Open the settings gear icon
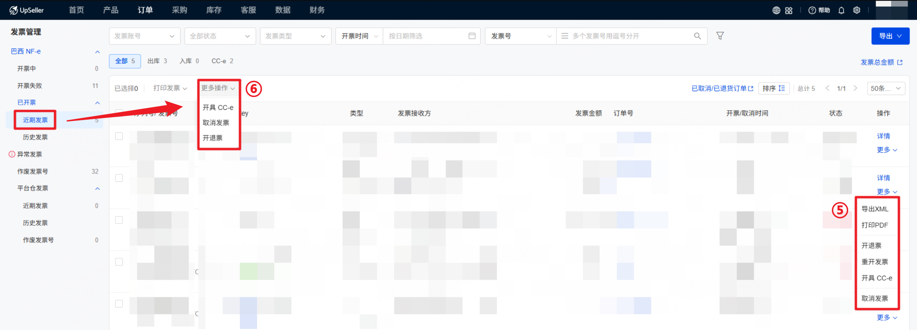917x330 pixels. pyautogui.click(x=857, y=10)
